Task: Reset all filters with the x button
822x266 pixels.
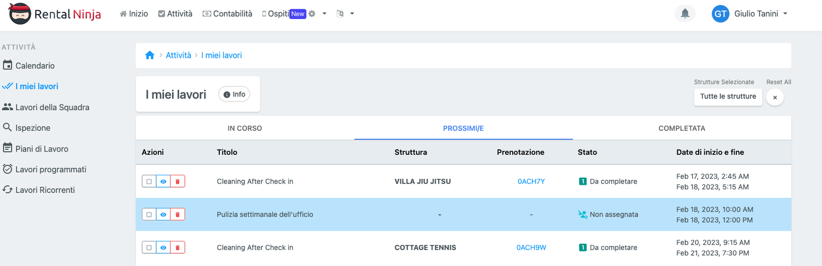Action: [775, 97]
